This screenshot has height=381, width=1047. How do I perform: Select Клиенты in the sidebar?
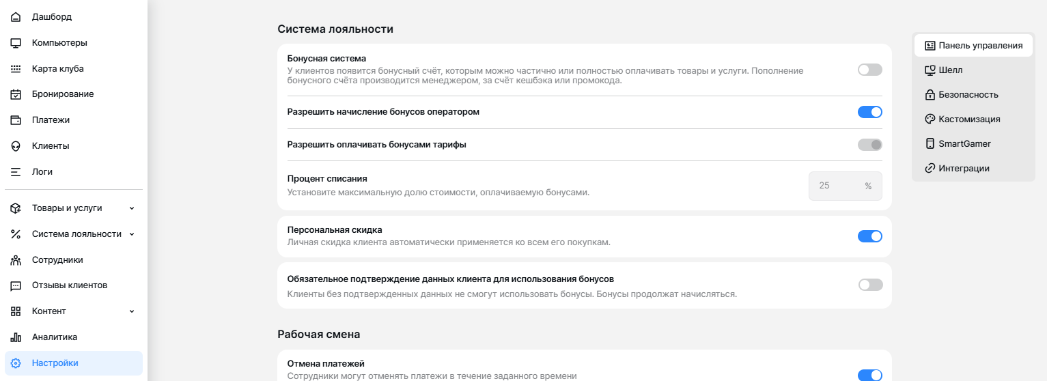(74, 146)
